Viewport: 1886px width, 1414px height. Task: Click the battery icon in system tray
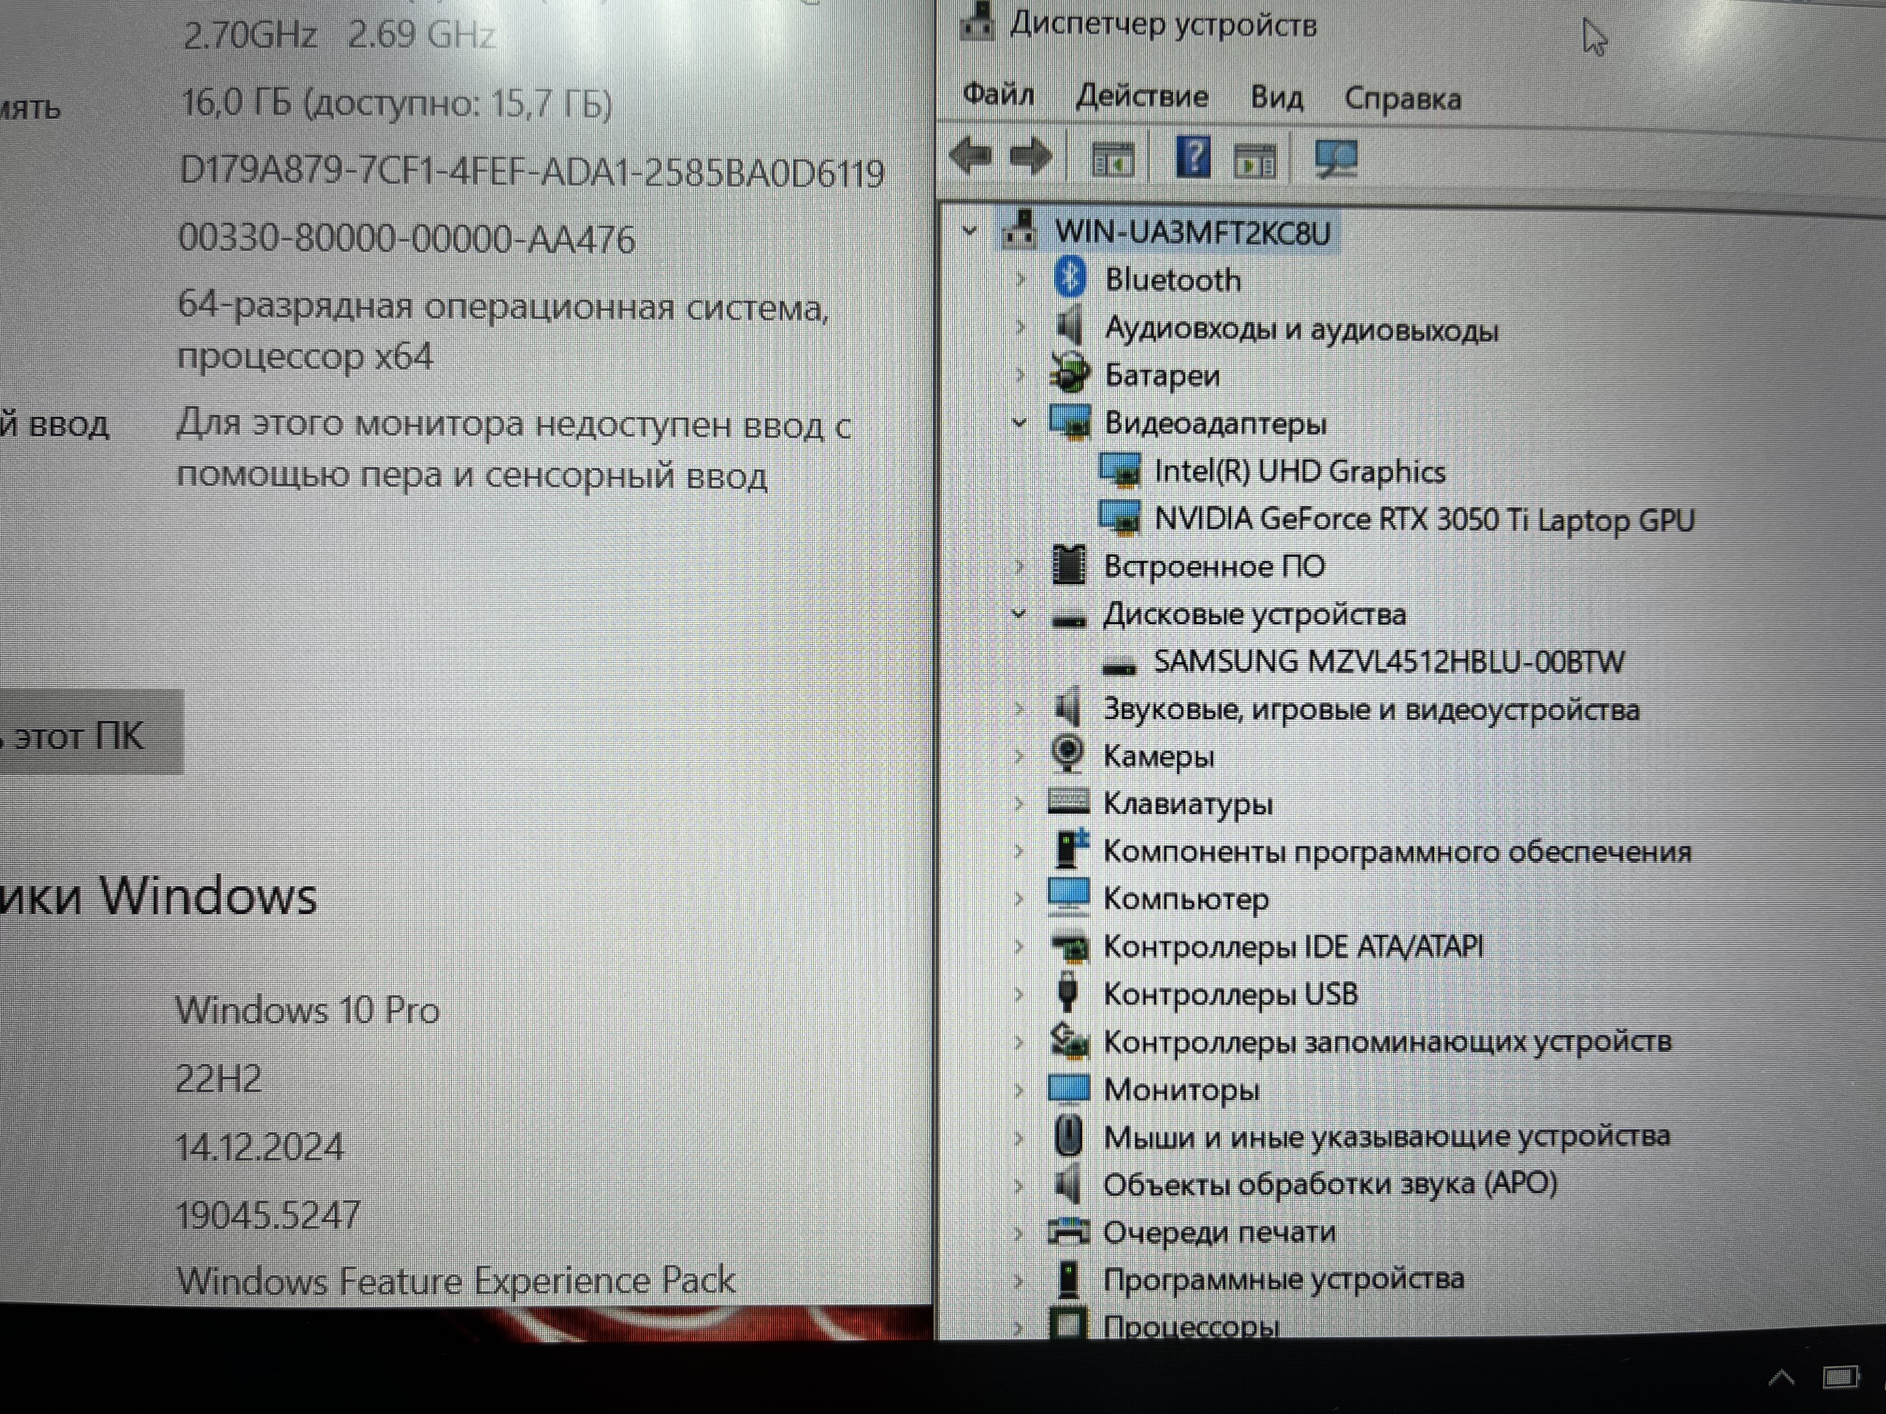pos(1840,1377)
